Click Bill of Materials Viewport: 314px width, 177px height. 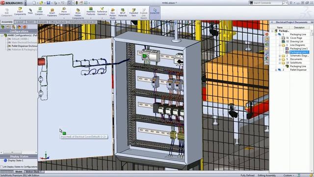click(123, 12)
